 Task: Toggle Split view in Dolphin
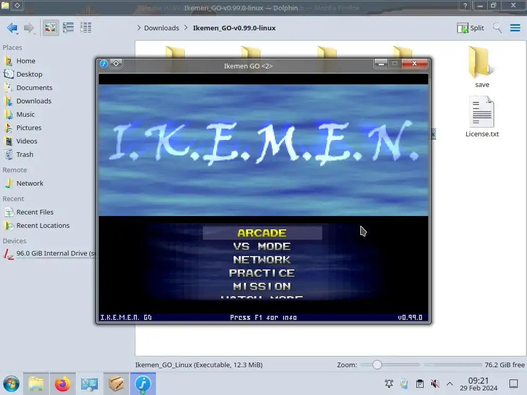(x=470, y=28)
